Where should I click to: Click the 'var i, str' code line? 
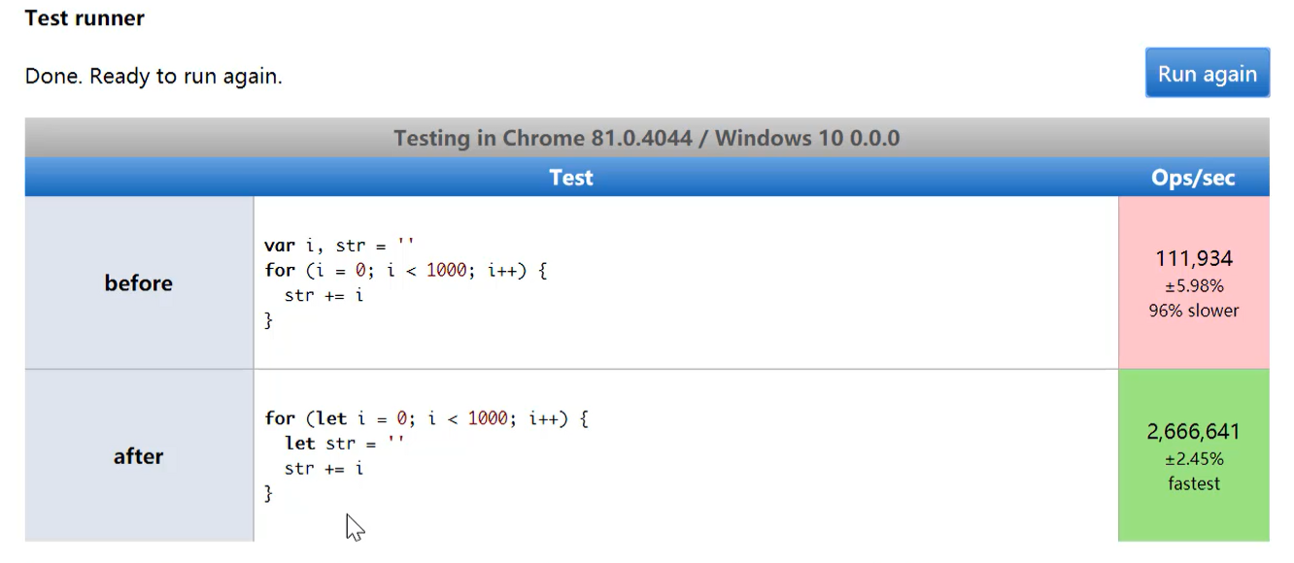click(340, 246)
